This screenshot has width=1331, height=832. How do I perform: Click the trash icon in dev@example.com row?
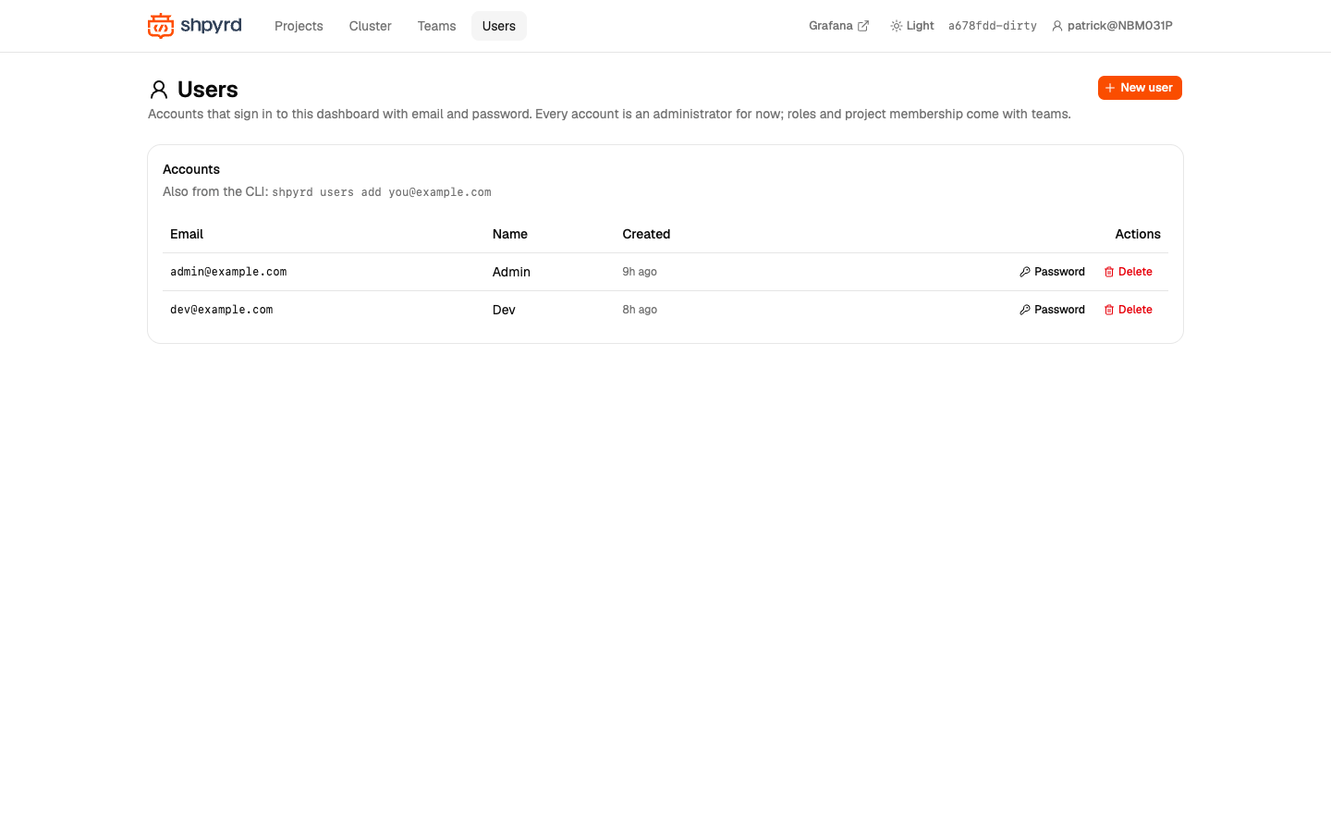click(1109, 310)
